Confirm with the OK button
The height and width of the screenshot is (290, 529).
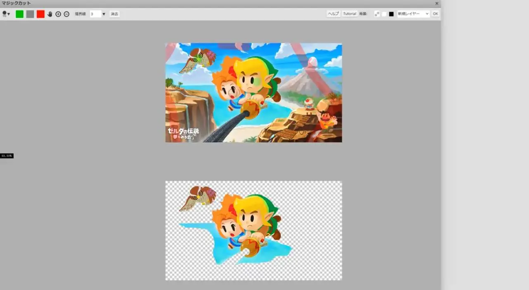435,14
